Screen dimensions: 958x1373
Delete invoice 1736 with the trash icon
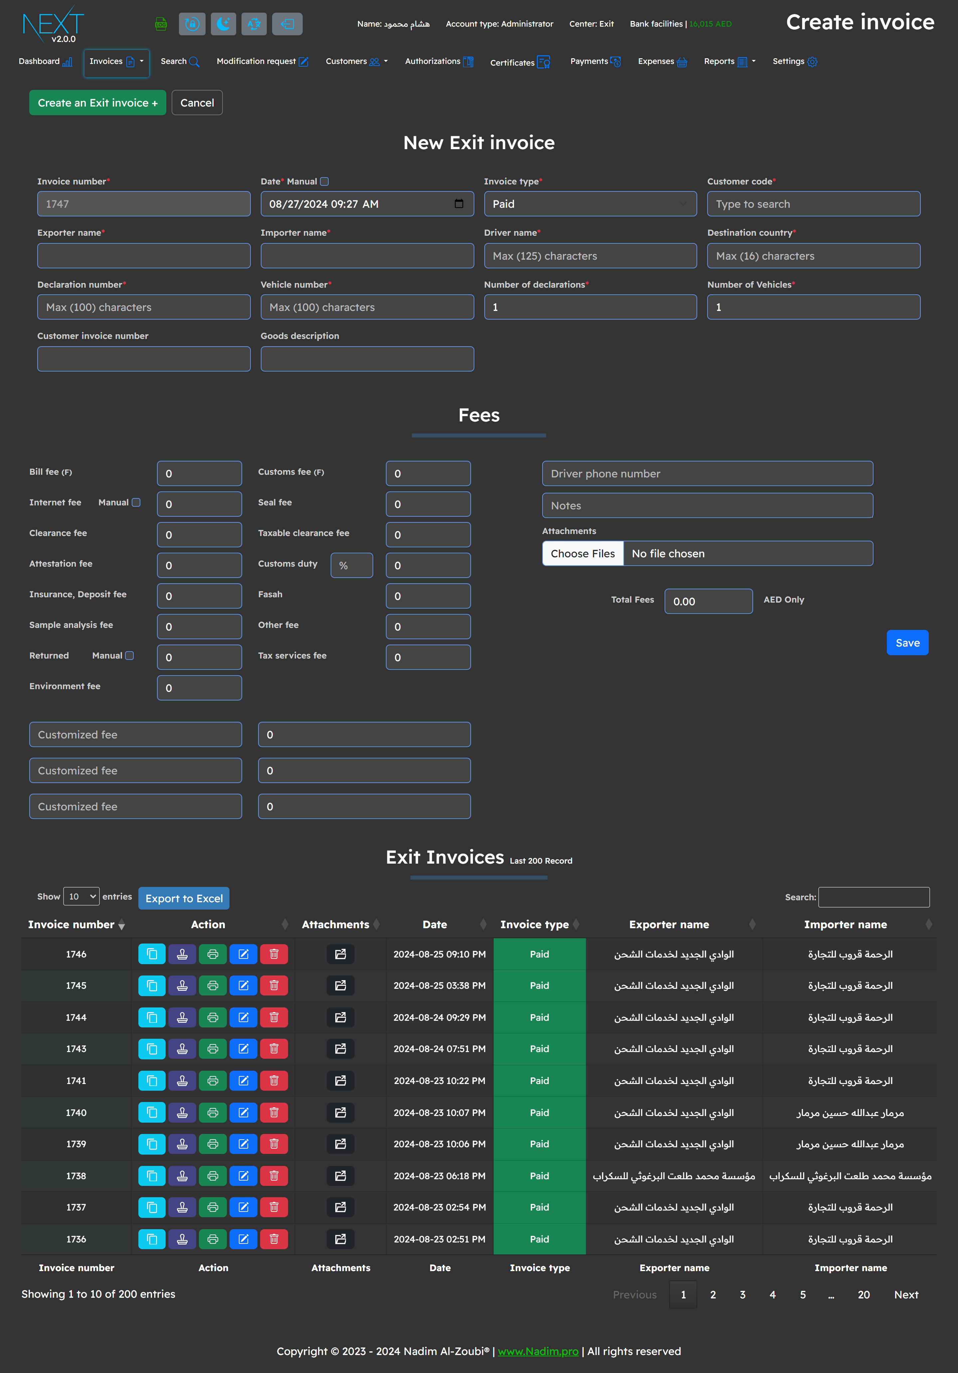274,1239
